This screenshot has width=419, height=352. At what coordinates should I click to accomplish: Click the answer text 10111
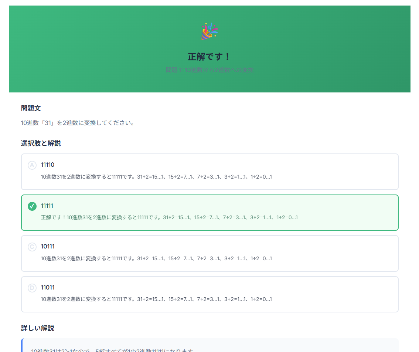tap(48, 246)
